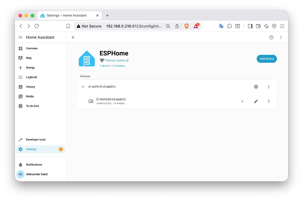
Task: Click the ESPHome logo
Action: tap(87, 59)
